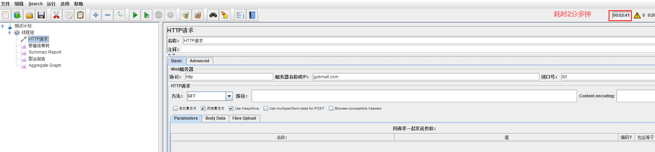The height and width of the screenshot is (152, 655).
Task: Click the 注释 comment field
Action: pyautogui.click(x=418, y=49)
